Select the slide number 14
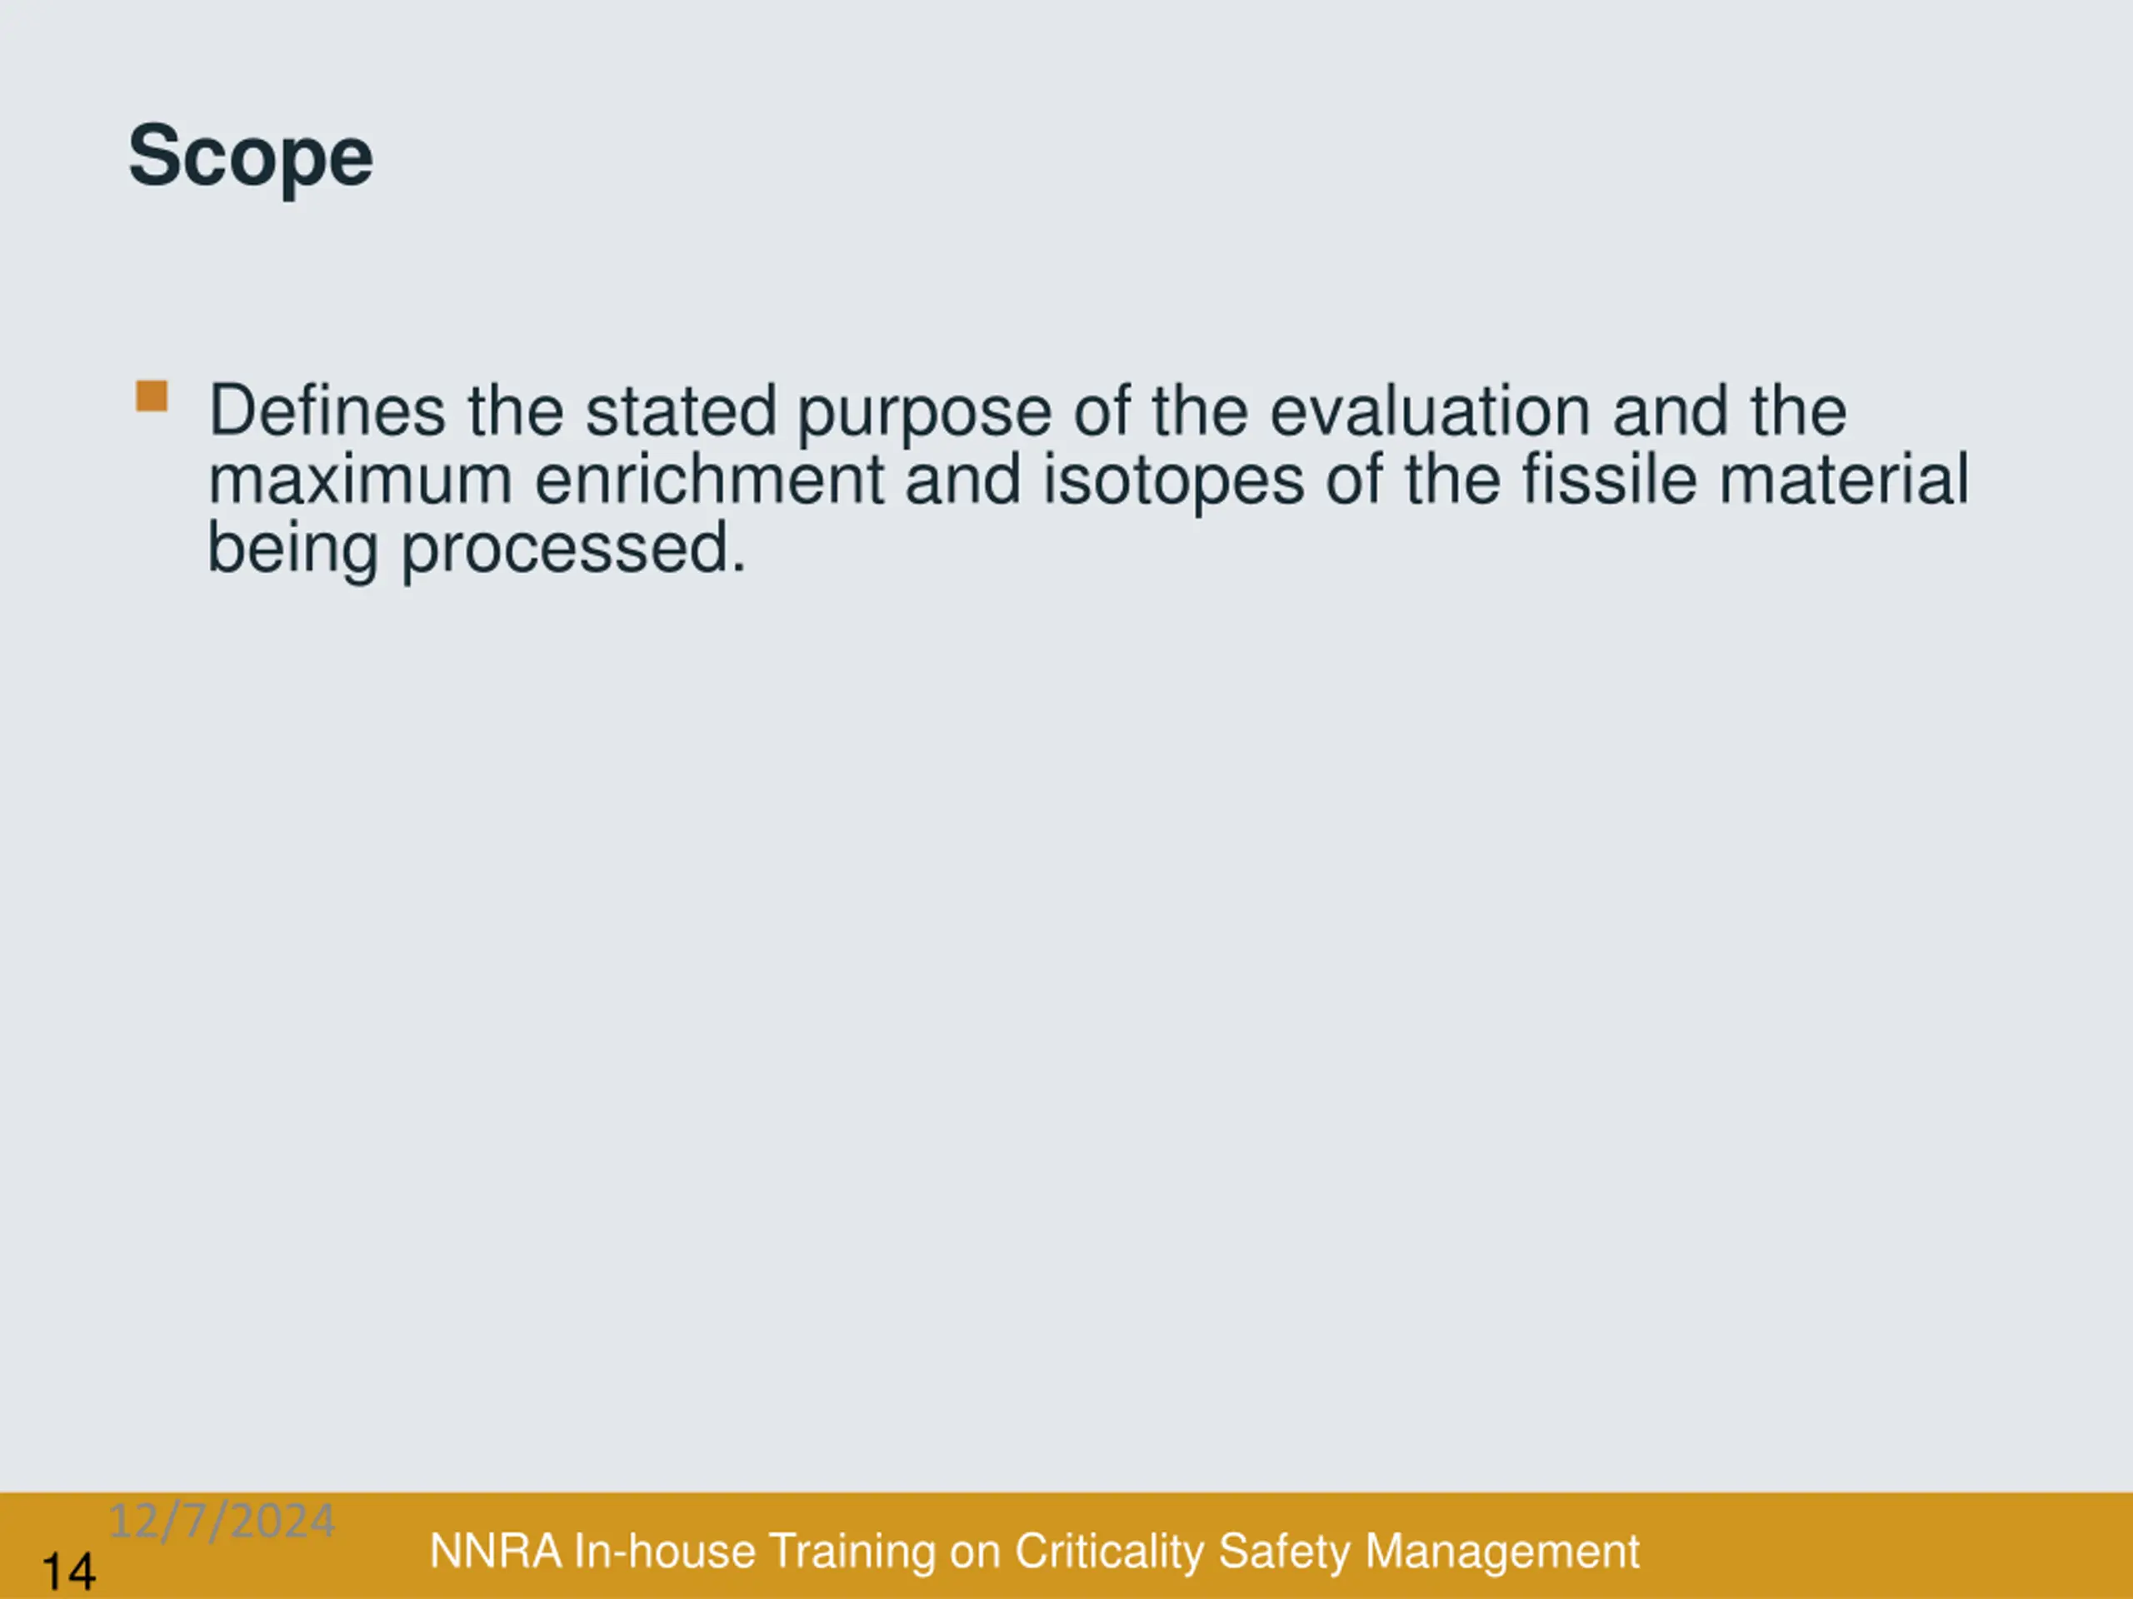 [68, 1571]
